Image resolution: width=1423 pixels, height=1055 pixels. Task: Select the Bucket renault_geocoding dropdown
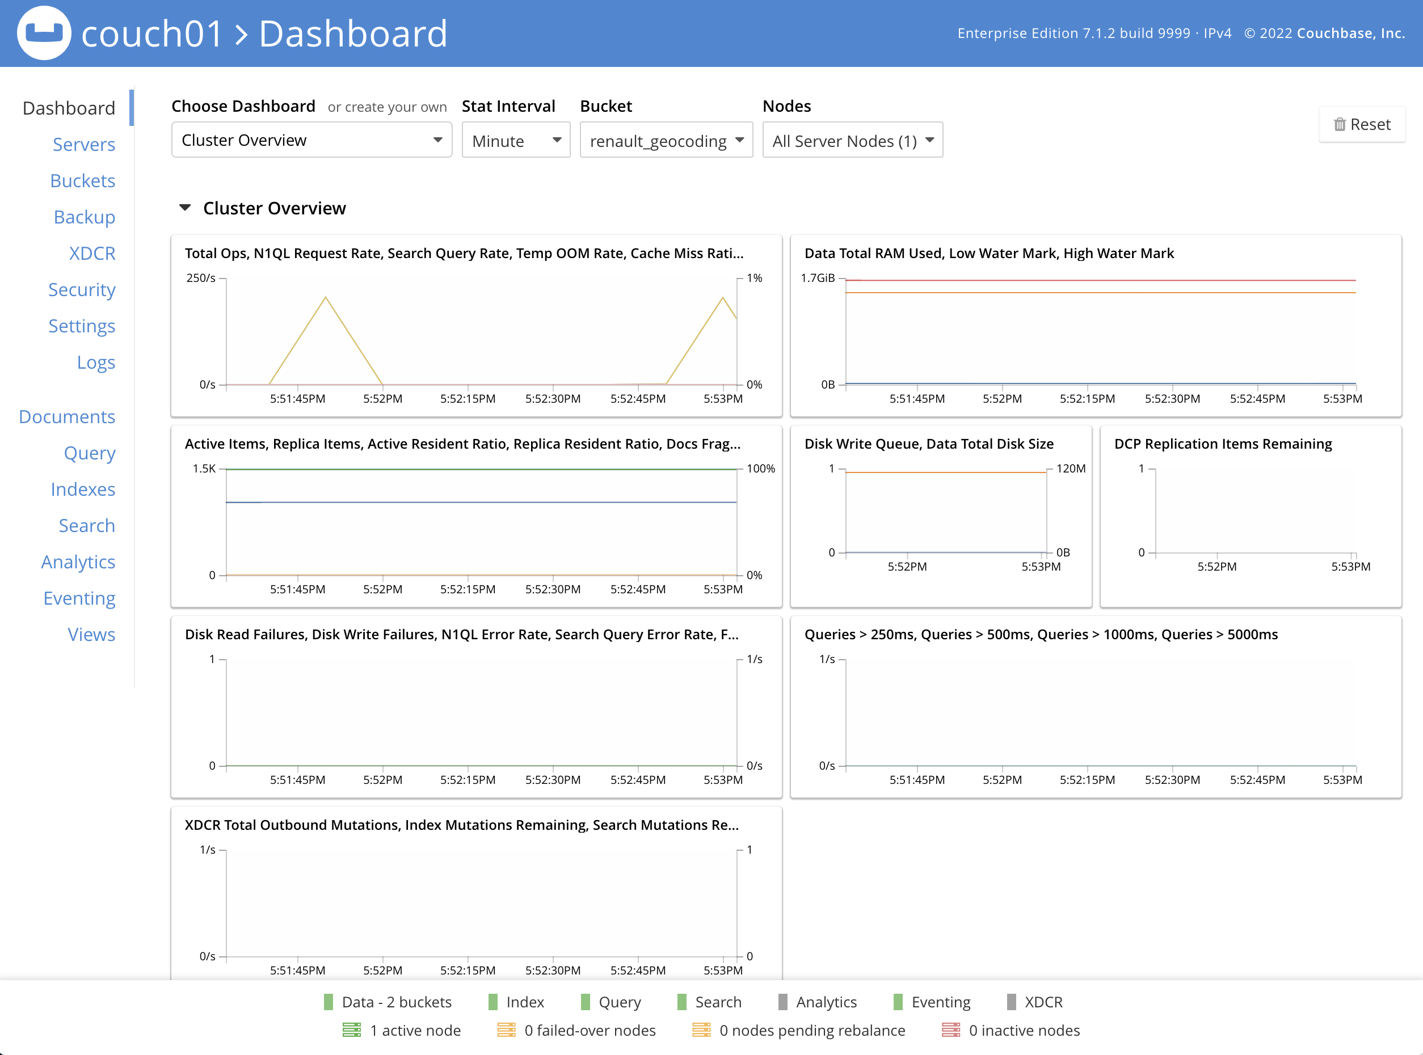pyautogui.click(x=666, y=140)
